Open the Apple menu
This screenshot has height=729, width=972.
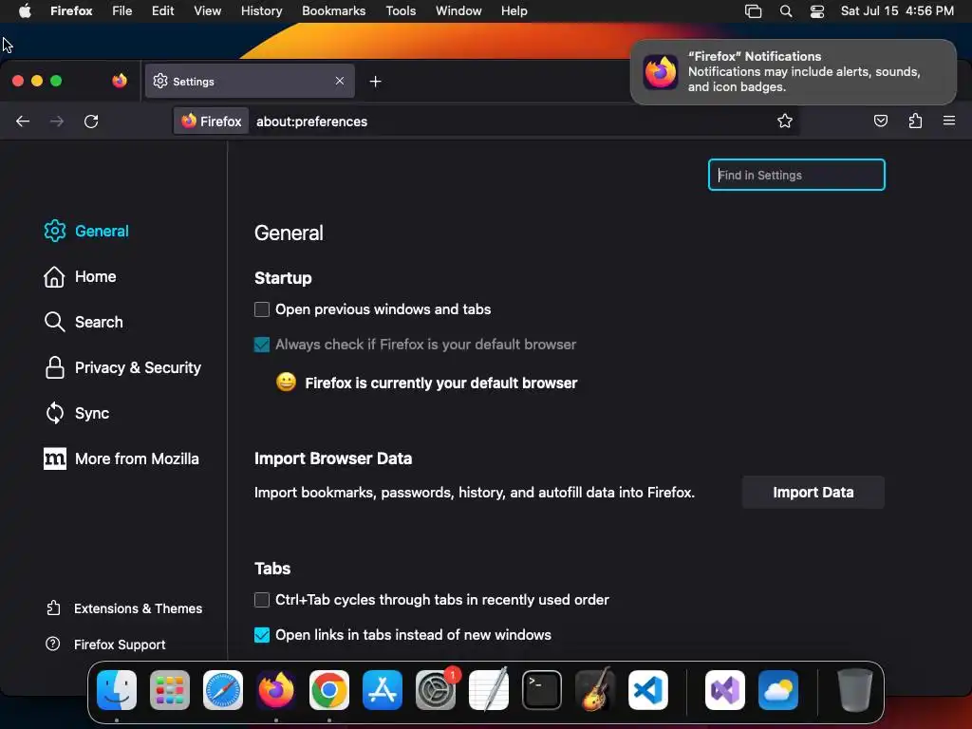point(25,11)
